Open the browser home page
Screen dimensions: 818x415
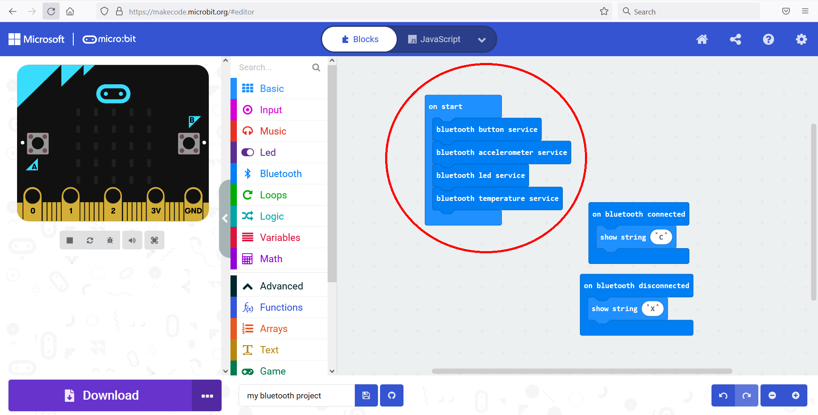point(70,11)
